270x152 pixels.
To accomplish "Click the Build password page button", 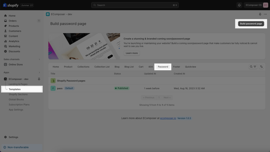I will pyautogui.click(x=251, y=24).
